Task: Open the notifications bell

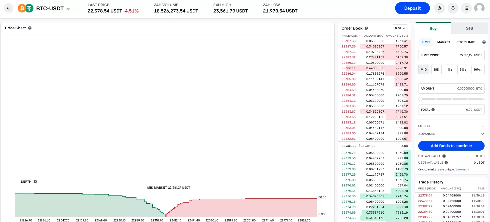Action: 453,8
